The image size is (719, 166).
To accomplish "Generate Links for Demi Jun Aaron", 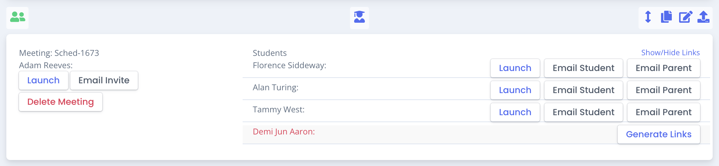I will point(659,134).
